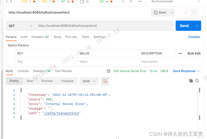Viewport: 207px width, 139px height.
Task: Click the forward arrow in tab bar
Action: pos(123,2)
